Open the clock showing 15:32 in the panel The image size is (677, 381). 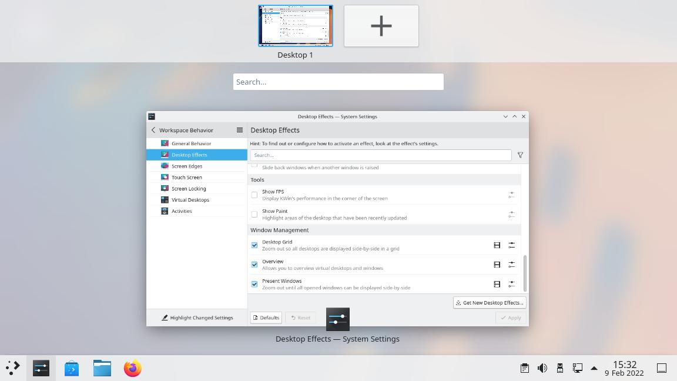pyautogui.click(x=624, y=368)
